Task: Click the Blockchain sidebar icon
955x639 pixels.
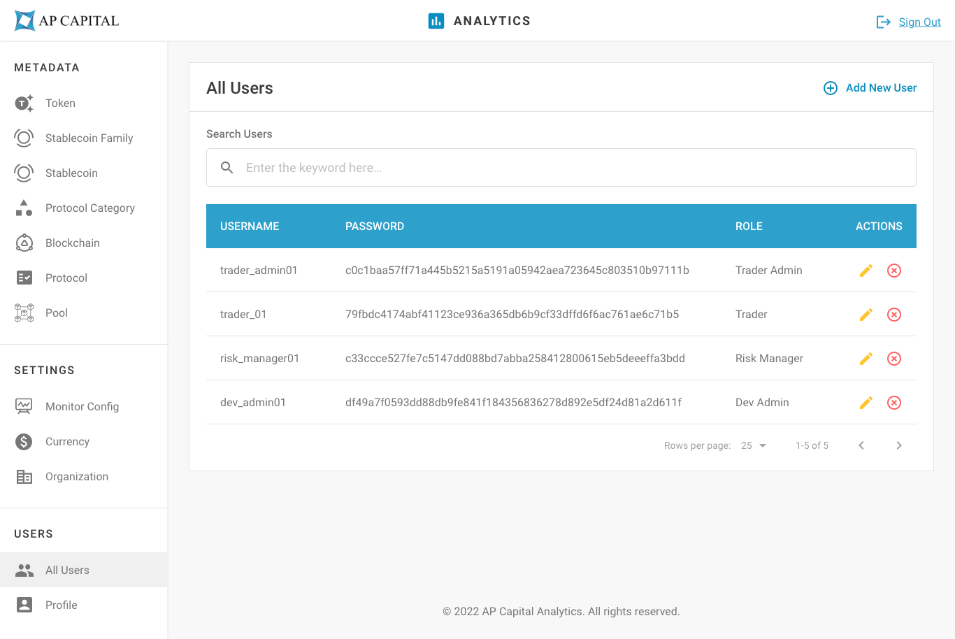Action: click(x=24, y=243)
